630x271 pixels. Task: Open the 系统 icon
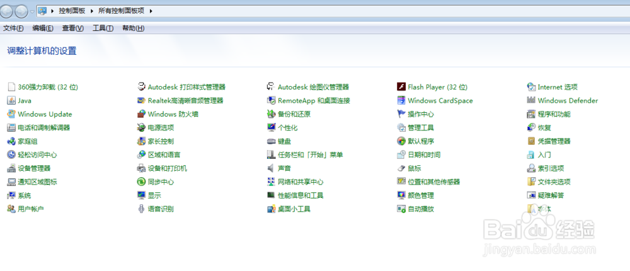pyautogui.click(x=11, y=196)
